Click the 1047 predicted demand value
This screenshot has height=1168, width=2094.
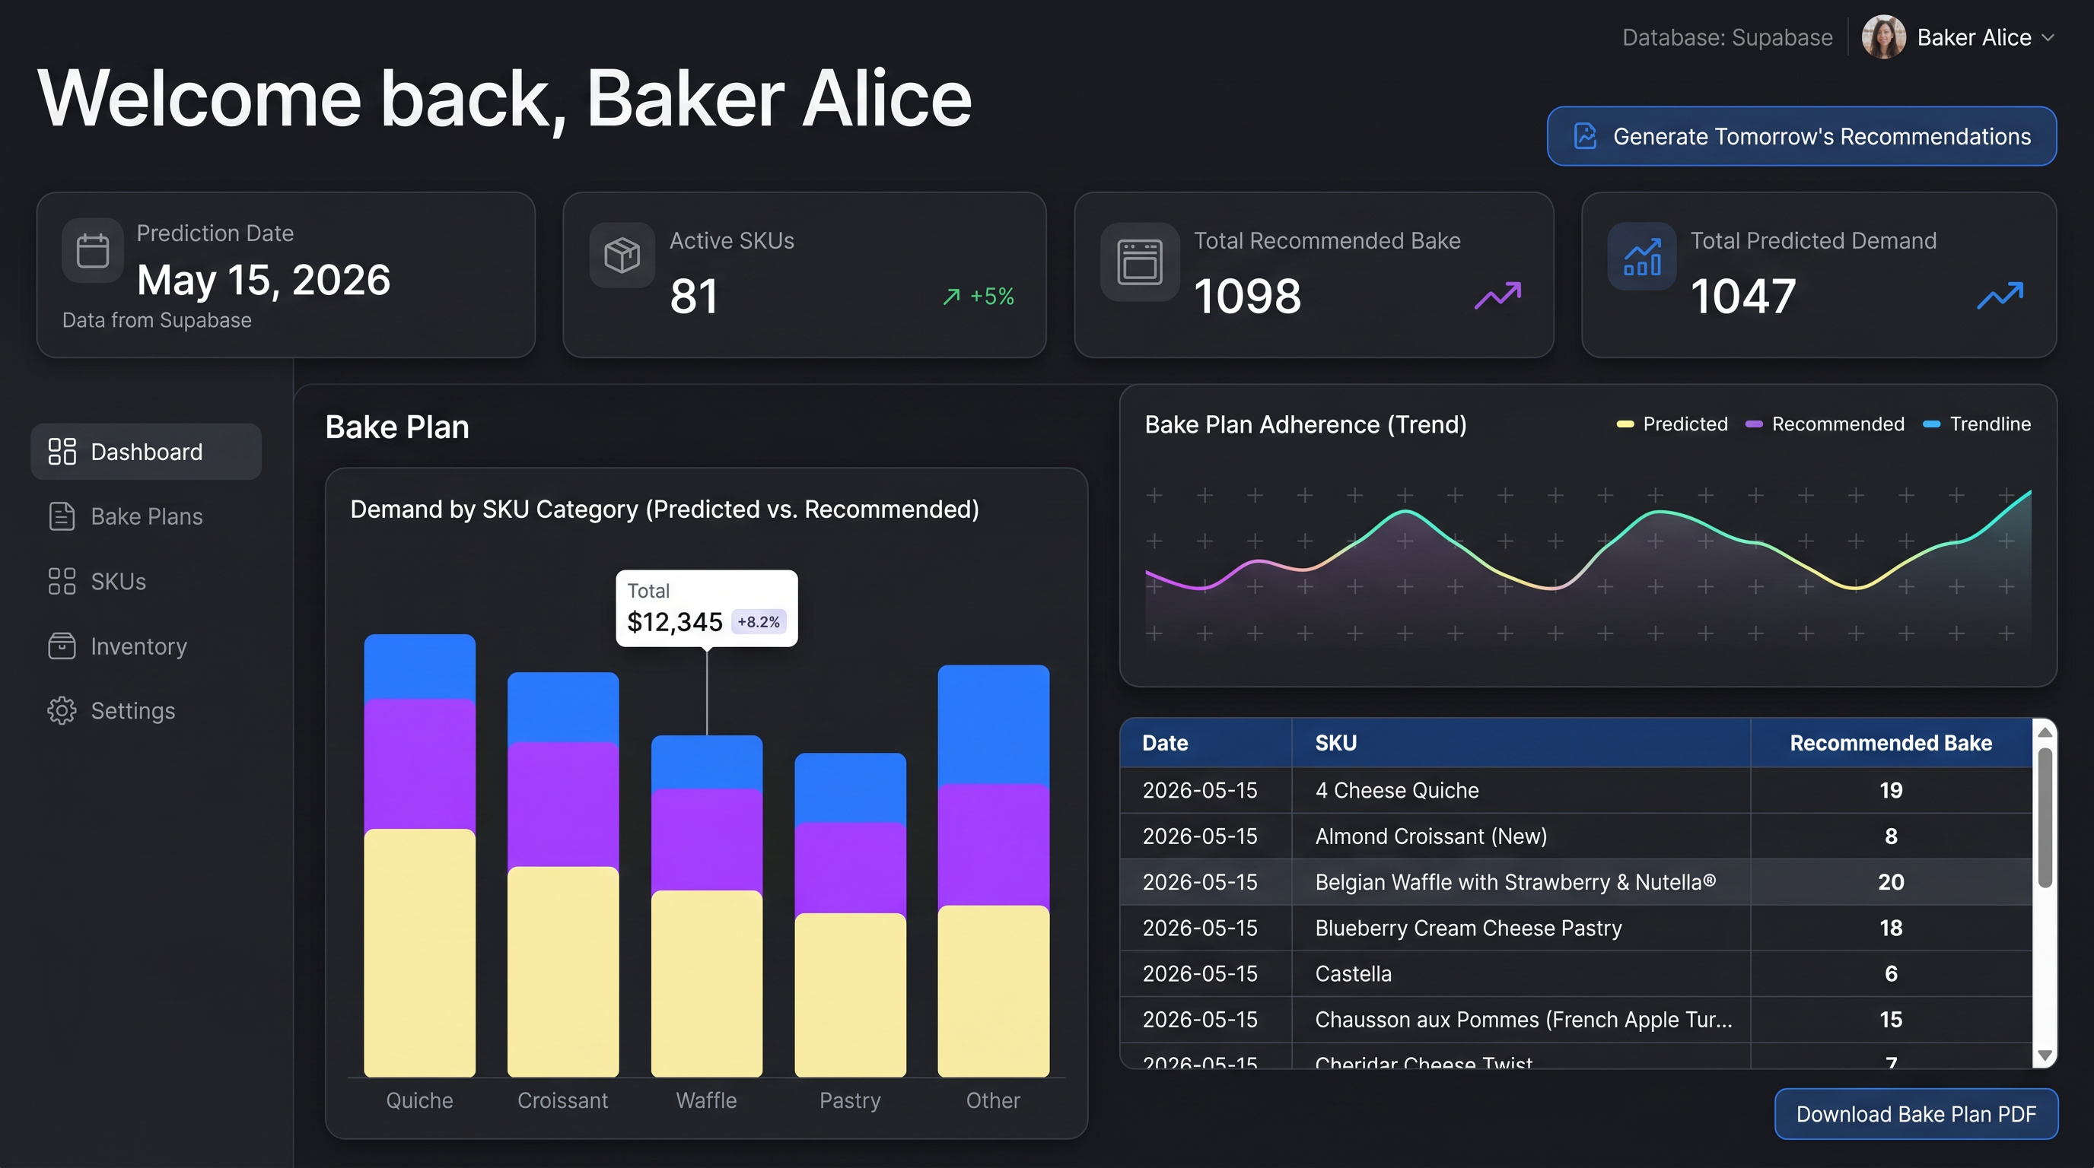tap(1742, 295)
